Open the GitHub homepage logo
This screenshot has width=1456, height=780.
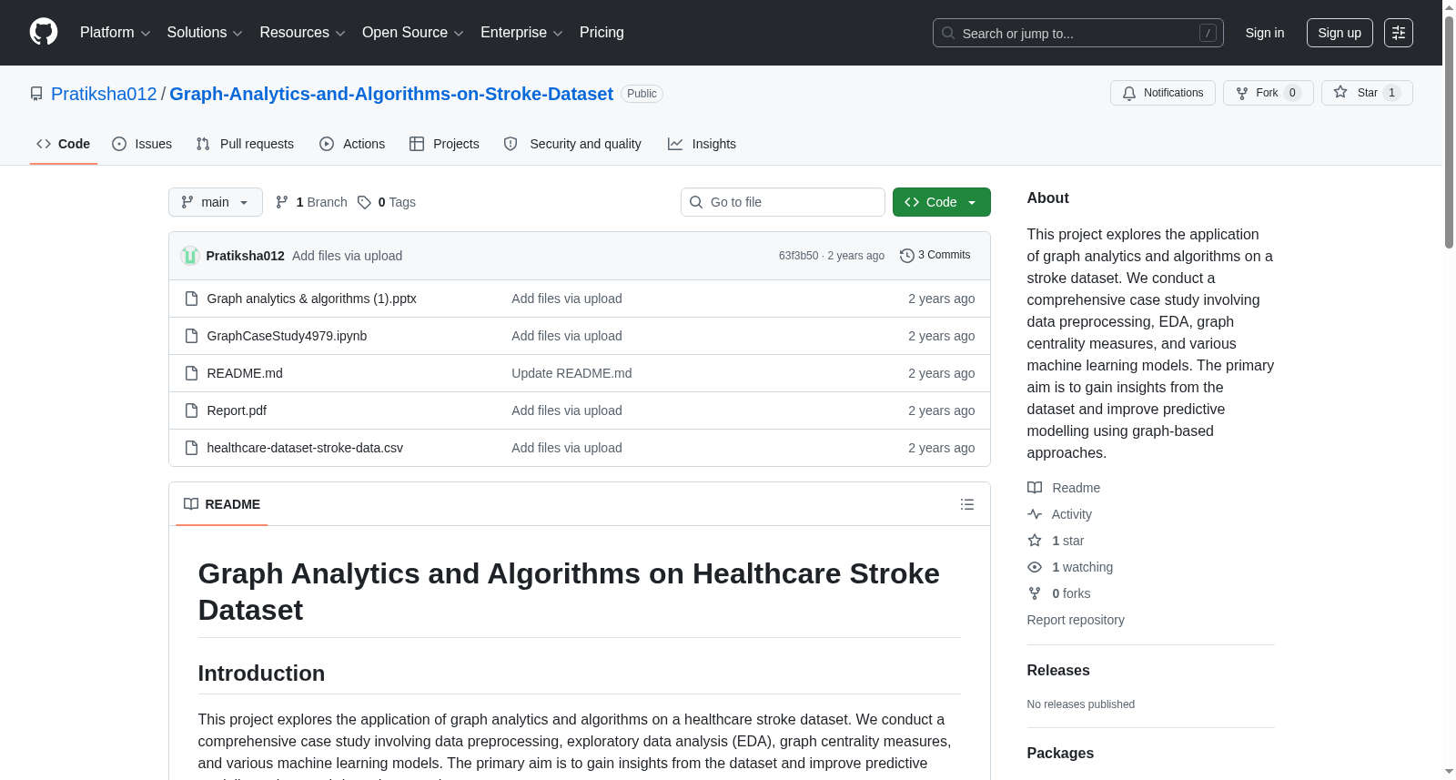pos(44,33)
